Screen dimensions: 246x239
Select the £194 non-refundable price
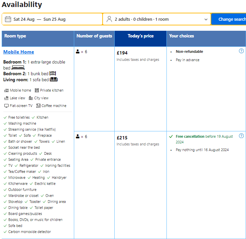pos(122,53)
